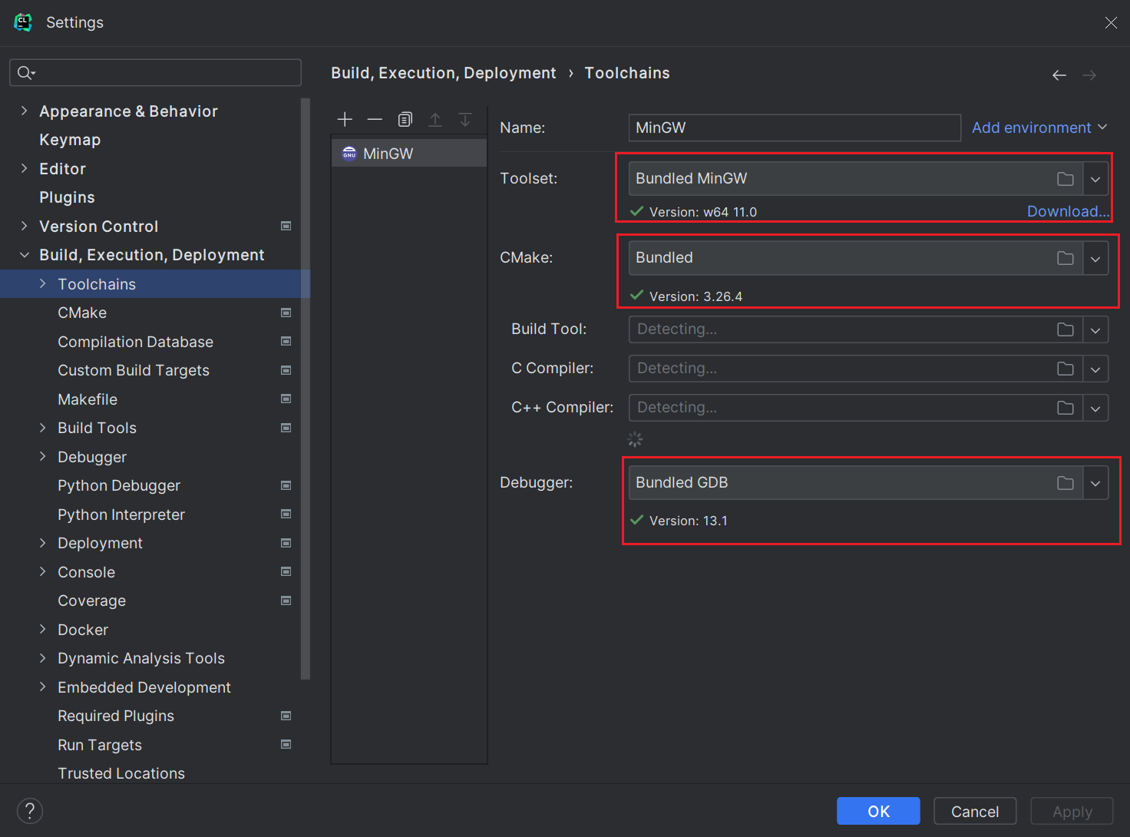This screenshot has width=1130, height=837.
Task: Open Debugger dropdown arrow
Action: pyautogui.click(x=1095, y=483)
